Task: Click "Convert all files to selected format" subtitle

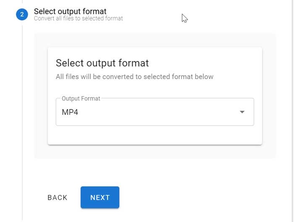Action: [x=78, y=18]
